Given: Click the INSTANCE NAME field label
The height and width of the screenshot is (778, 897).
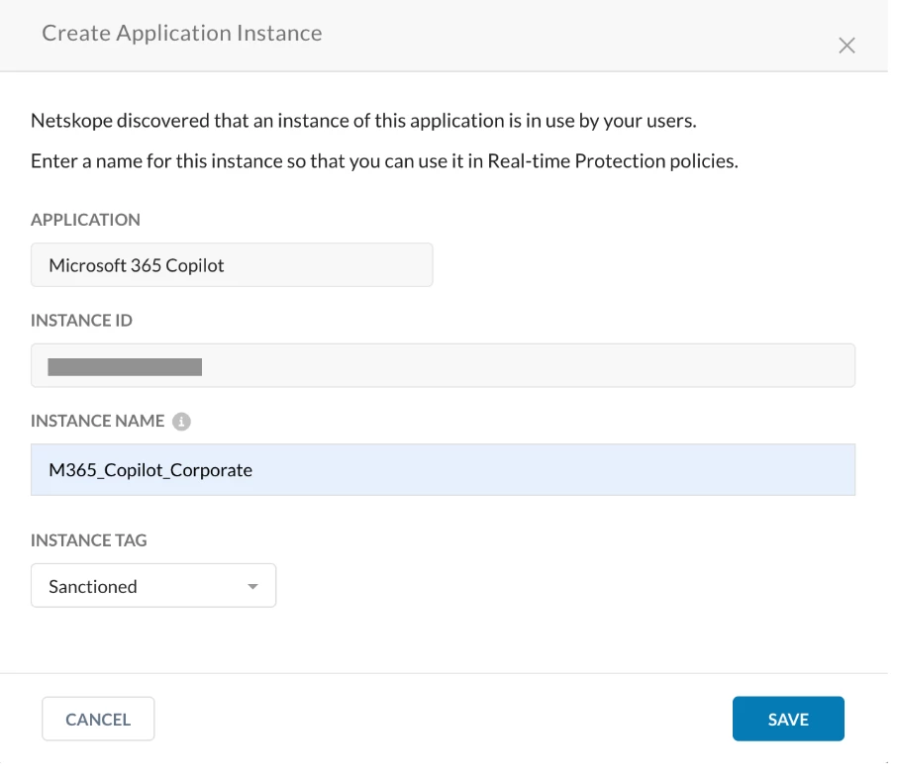Looking at the screenshot, I should coord(98,422).
